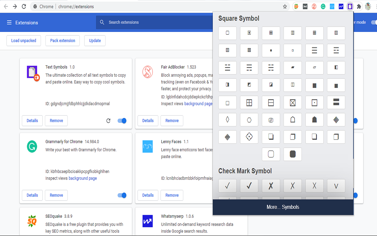Image resolution: width=377 pixels, height=236 pixels.
Task: Disable the Text Symbols extension toggle
Action: pyautogui.click(x=122, y=121)
